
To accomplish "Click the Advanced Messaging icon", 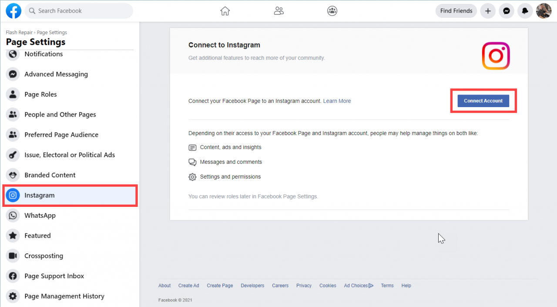I will [x=13, y=74].
